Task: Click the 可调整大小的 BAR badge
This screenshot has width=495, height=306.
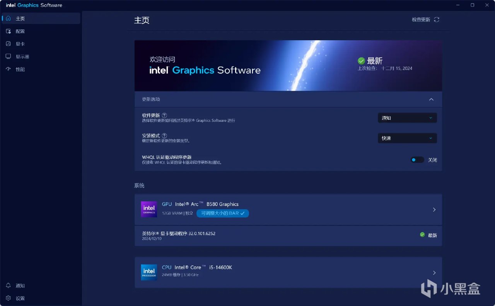Action: point(223,213)
